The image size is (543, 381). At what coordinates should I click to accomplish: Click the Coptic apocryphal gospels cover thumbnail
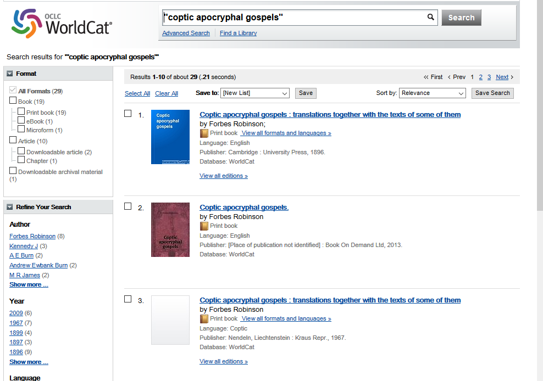[x=170, y=137]
